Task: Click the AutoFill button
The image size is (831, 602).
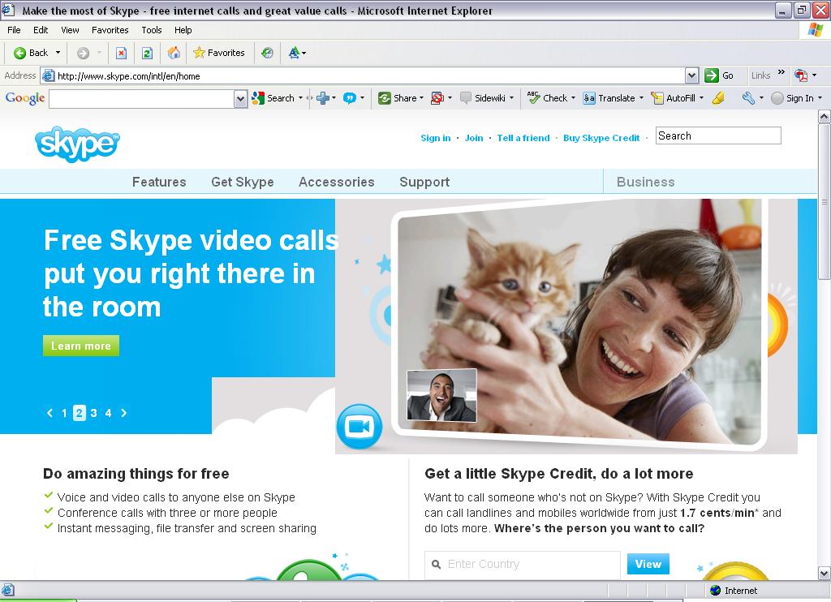Action: (x=673, y=98)
